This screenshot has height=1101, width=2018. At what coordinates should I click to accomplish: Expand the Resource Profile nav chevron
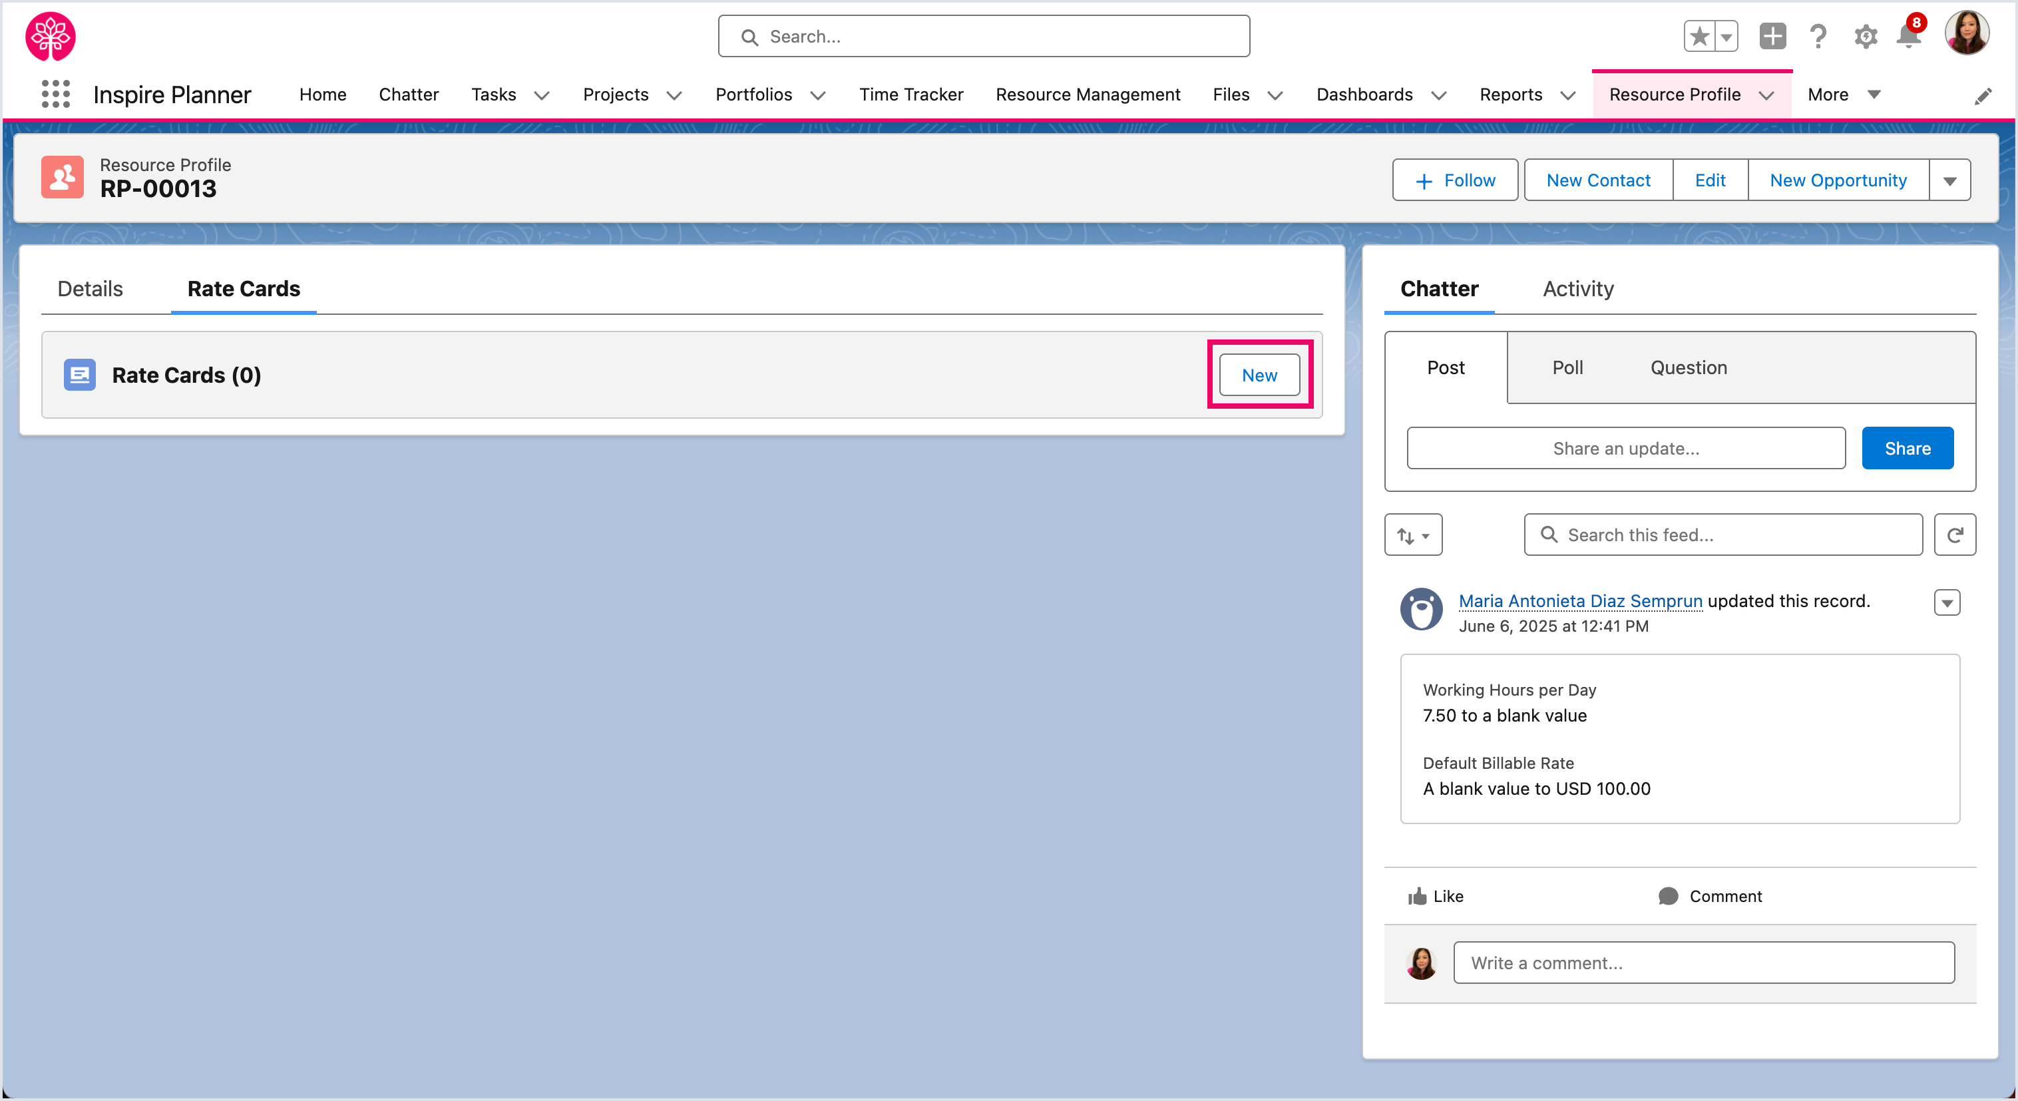click(x=1766, y=96)
